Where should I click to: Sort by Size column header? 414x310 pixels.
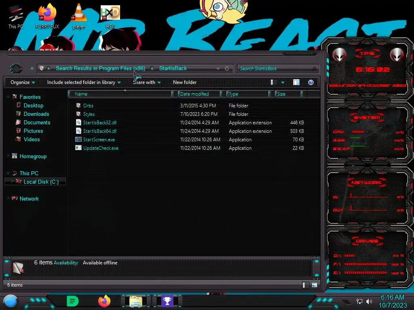point(288,94)
